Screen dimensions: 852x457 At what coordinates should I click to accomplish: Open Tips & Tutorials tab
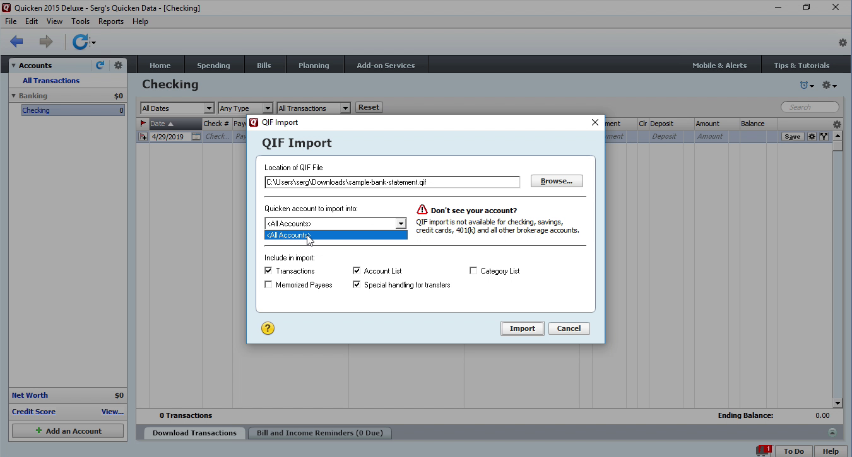click(x=802, y=65)
